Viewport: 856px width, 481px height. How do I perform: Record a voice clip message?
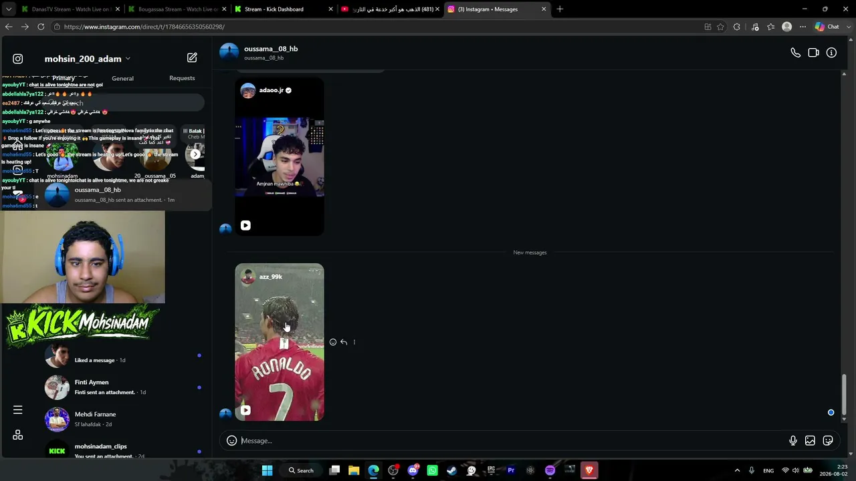click(792, 441)
